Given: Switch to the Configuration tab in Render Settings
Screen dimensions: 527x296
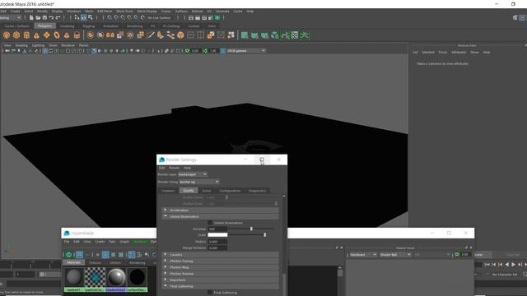Looking at the screenshot, I should (x=230, y=191).
